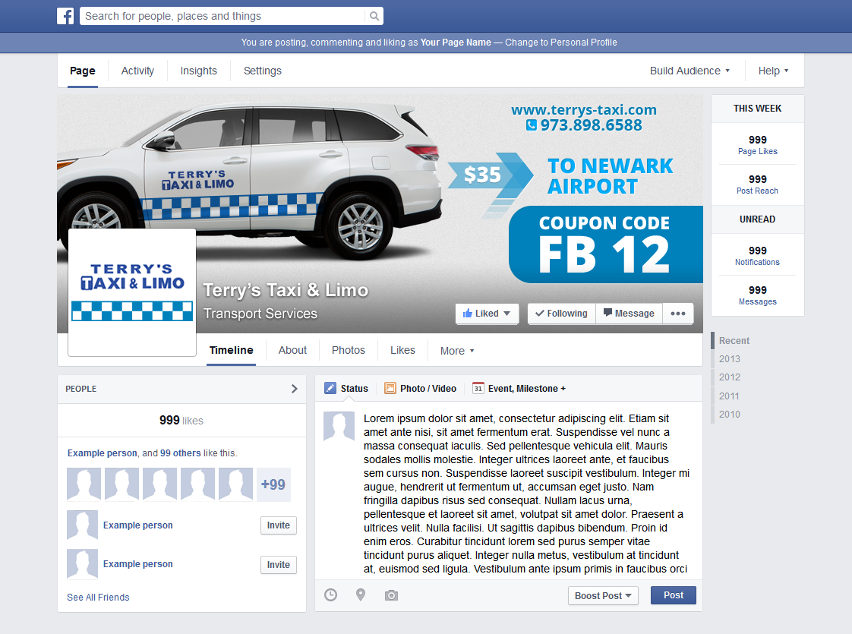Open the Boost Post dropdown
852x634 pixels.
coord(603,595)
